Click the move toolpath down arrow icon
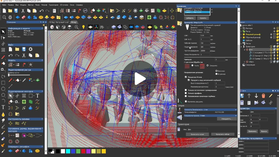 click(256, 96)
